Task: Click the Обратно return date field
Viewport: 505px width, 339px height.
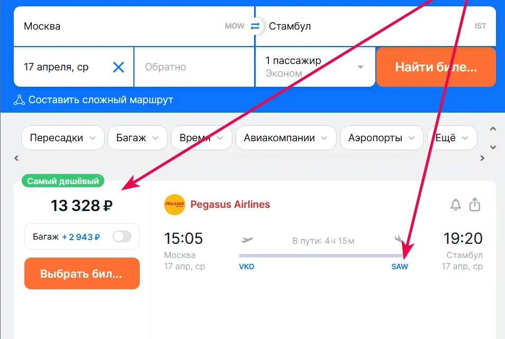Action: tap(194, 67)
